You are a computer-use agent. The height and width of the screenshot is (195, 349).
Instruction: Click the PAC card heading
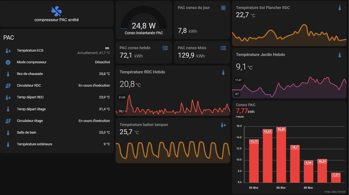(x=9, y=38)
